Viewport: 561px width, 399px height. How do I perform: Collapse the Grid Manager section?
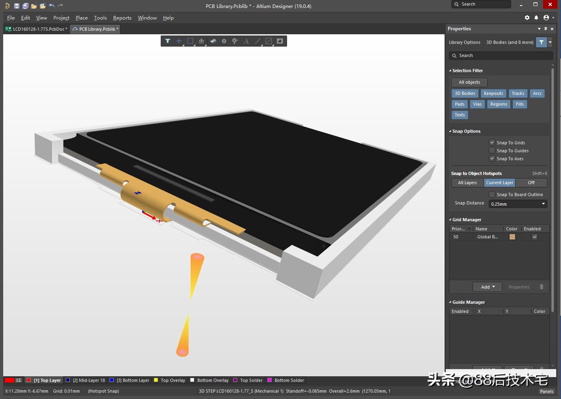(x=451, y=220)
